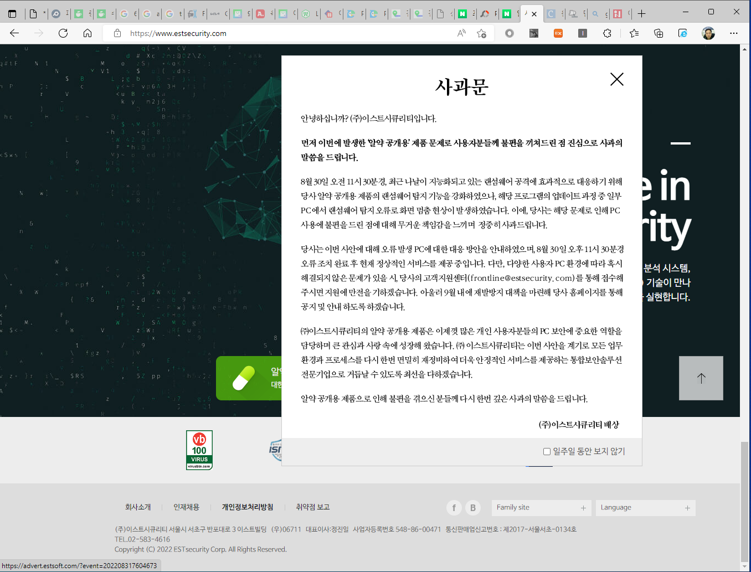The height and width of the screenshot is (572, 751).
Task: Click the scrollbar down arrow
Action: point(744,566)
